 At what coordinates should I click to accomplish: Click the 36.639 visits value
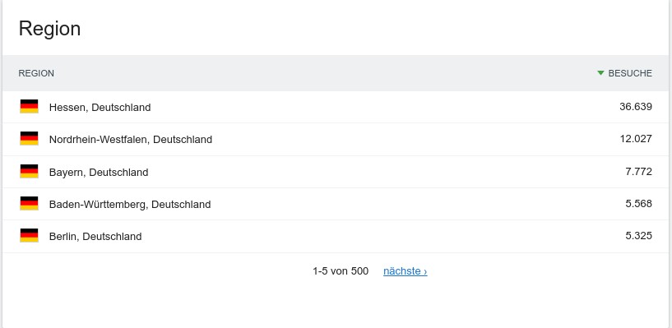pos(636,107)
